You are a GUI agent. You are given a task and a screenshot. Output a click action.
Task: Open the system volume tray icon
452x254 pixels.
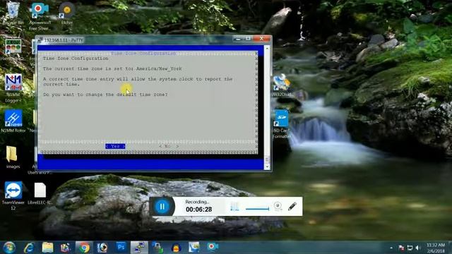[418, 248]
